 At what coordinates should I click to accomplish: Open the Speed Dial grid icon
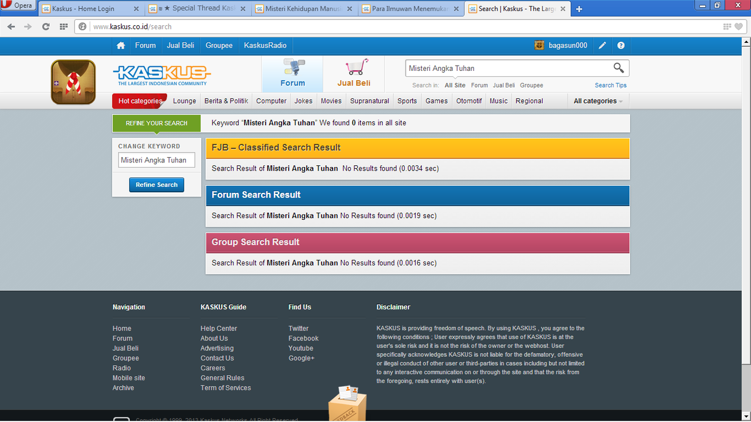coord(63,26)
